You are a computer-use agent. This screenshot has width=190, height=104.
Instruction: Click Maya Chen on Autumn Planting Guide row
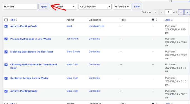tap(72, 91)
